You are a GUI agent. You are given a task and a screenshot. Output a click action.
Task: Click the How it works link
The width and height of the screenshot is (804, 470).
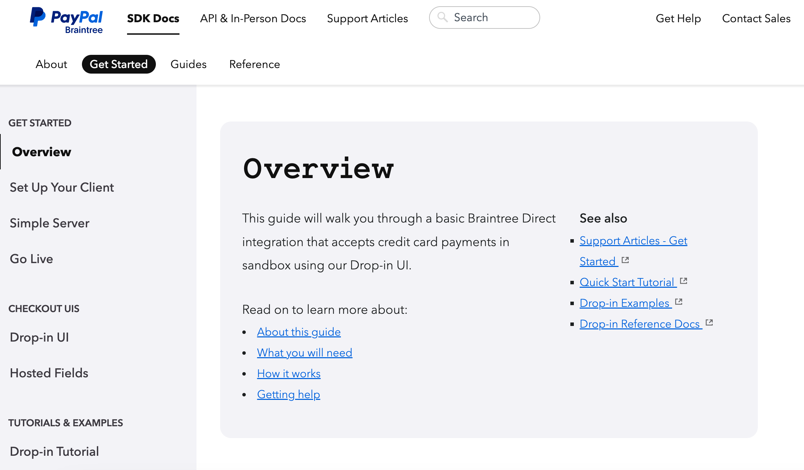coord(288,373)
